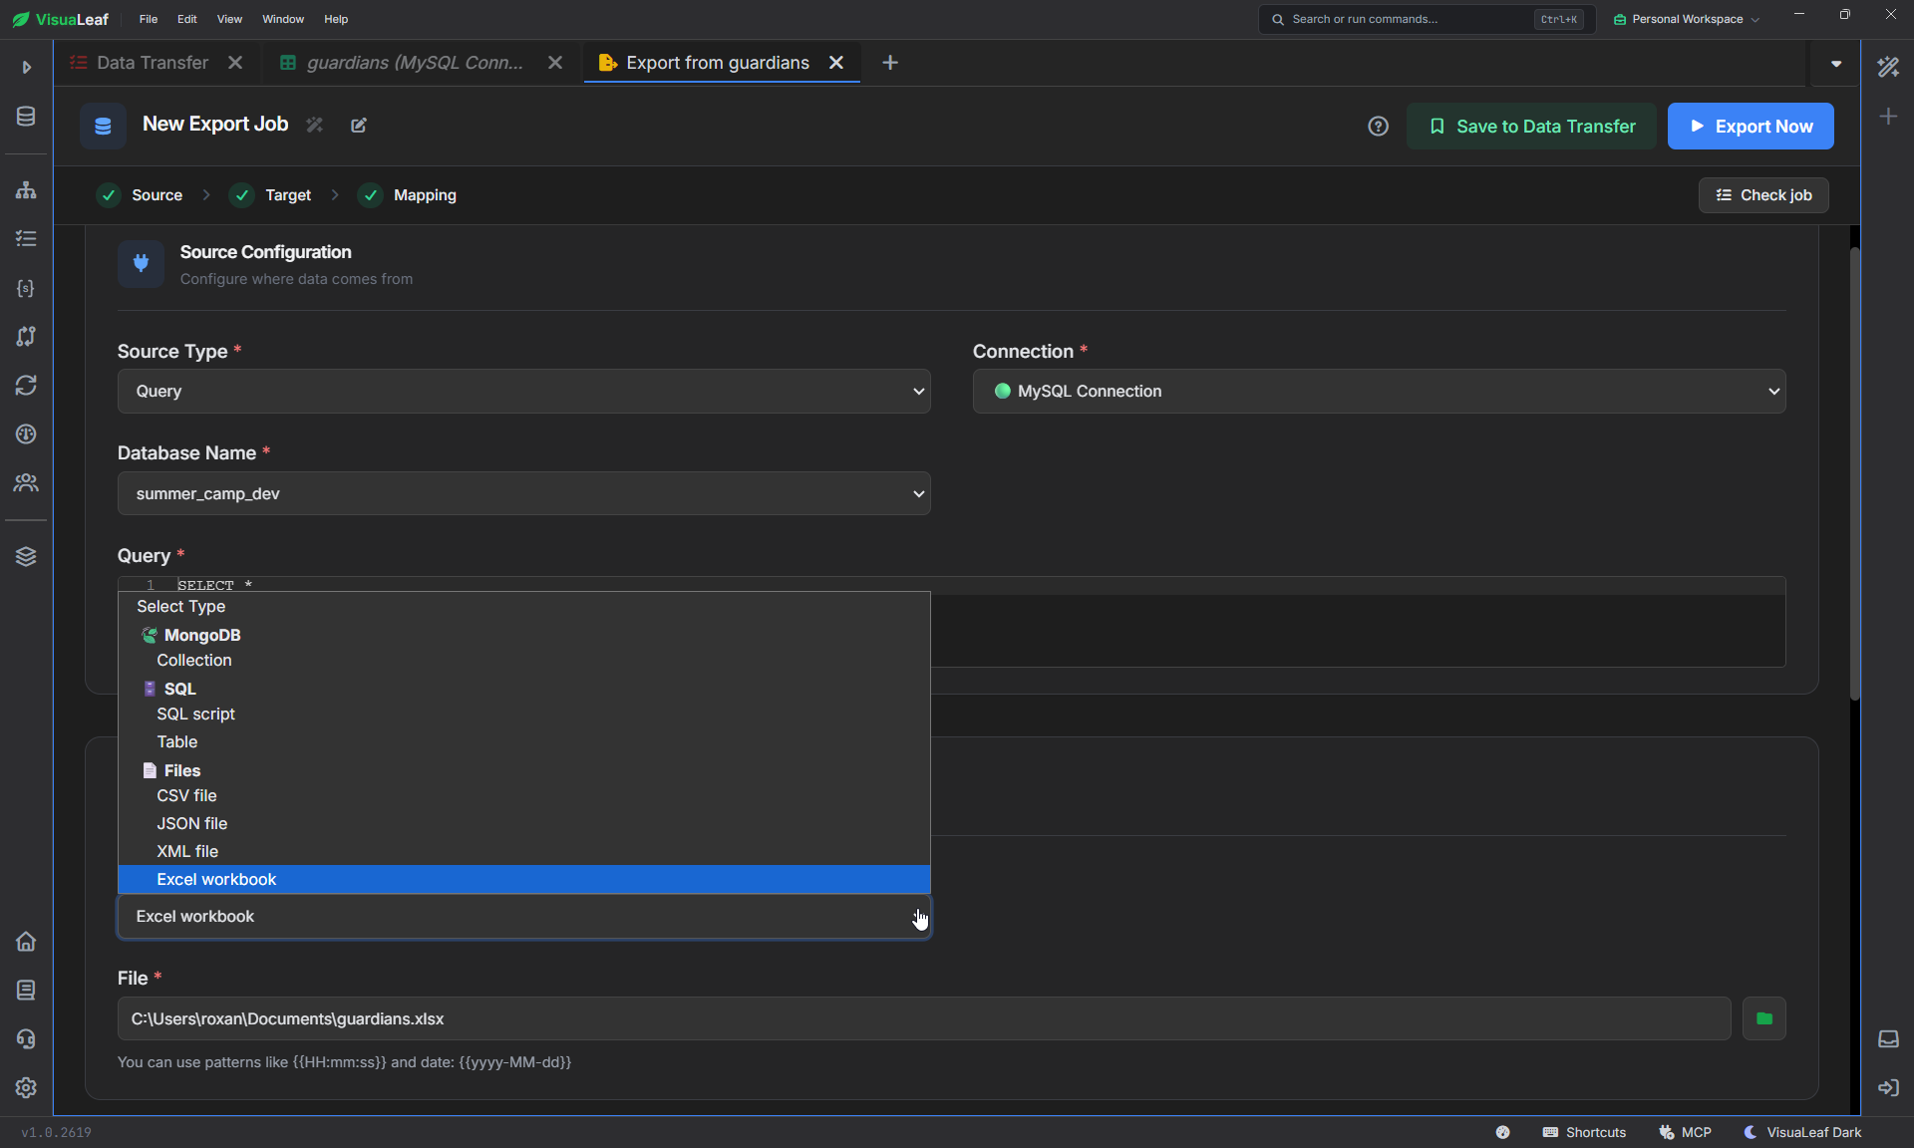The height and width of the screenshot is (1148, 1914).
Task: Click Save to Data Transfer button
Action: (x=1531, y=127)
